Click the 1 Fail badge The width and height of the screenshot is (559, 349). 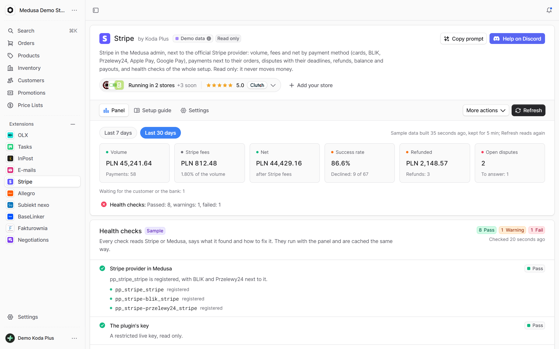click(536, 230)
